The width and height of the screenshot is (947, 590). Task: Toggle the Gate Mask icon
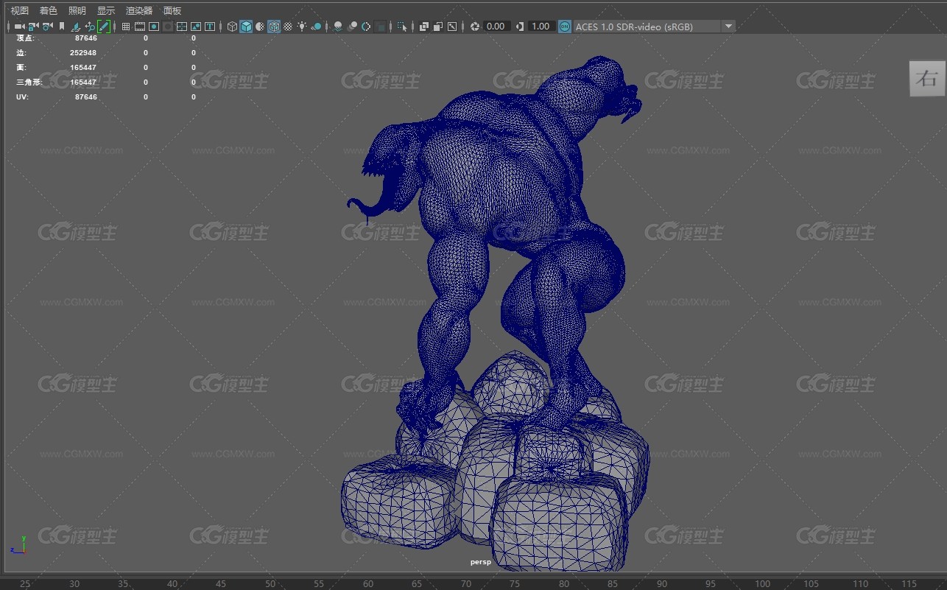[168, 27]
